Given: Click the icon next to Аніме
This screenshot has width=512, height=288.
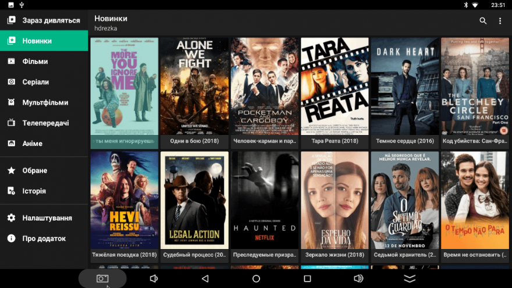Looking at the screenshot, I should click(x=12, y=143).
